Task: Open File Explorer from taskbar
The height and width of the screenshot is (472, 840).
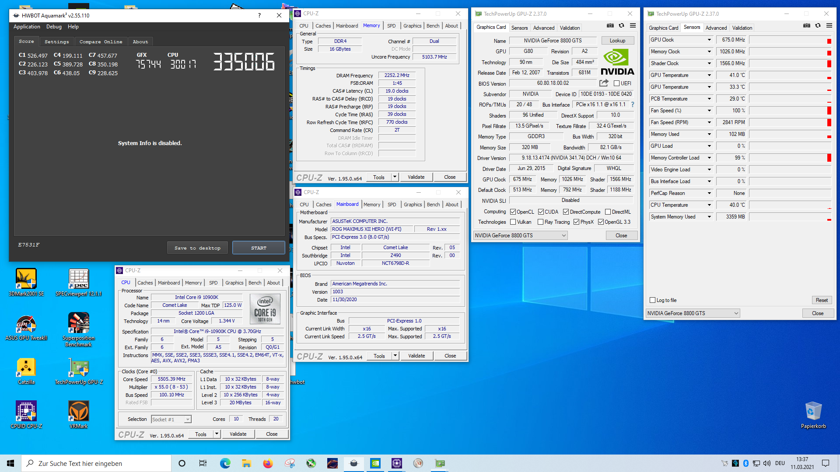Action: [x=246, y=463]
